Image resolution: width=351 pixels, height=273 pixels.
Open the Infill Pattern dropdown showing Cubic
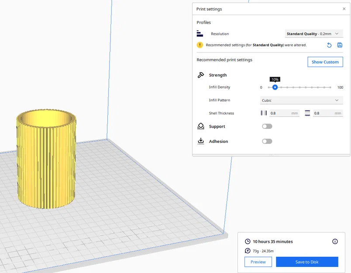(x=301, y=100)
